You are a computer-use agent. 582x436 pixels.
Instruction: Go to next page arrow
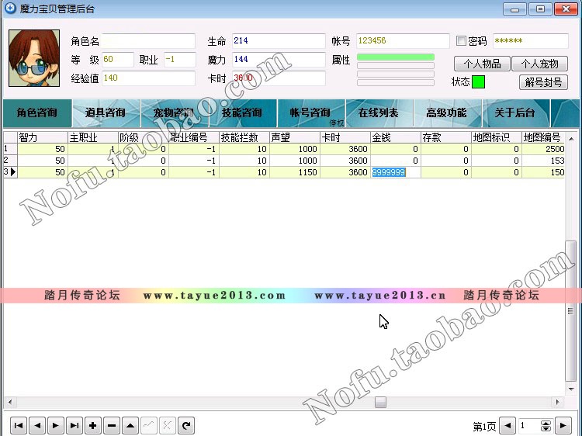click(x=563, y=426)
